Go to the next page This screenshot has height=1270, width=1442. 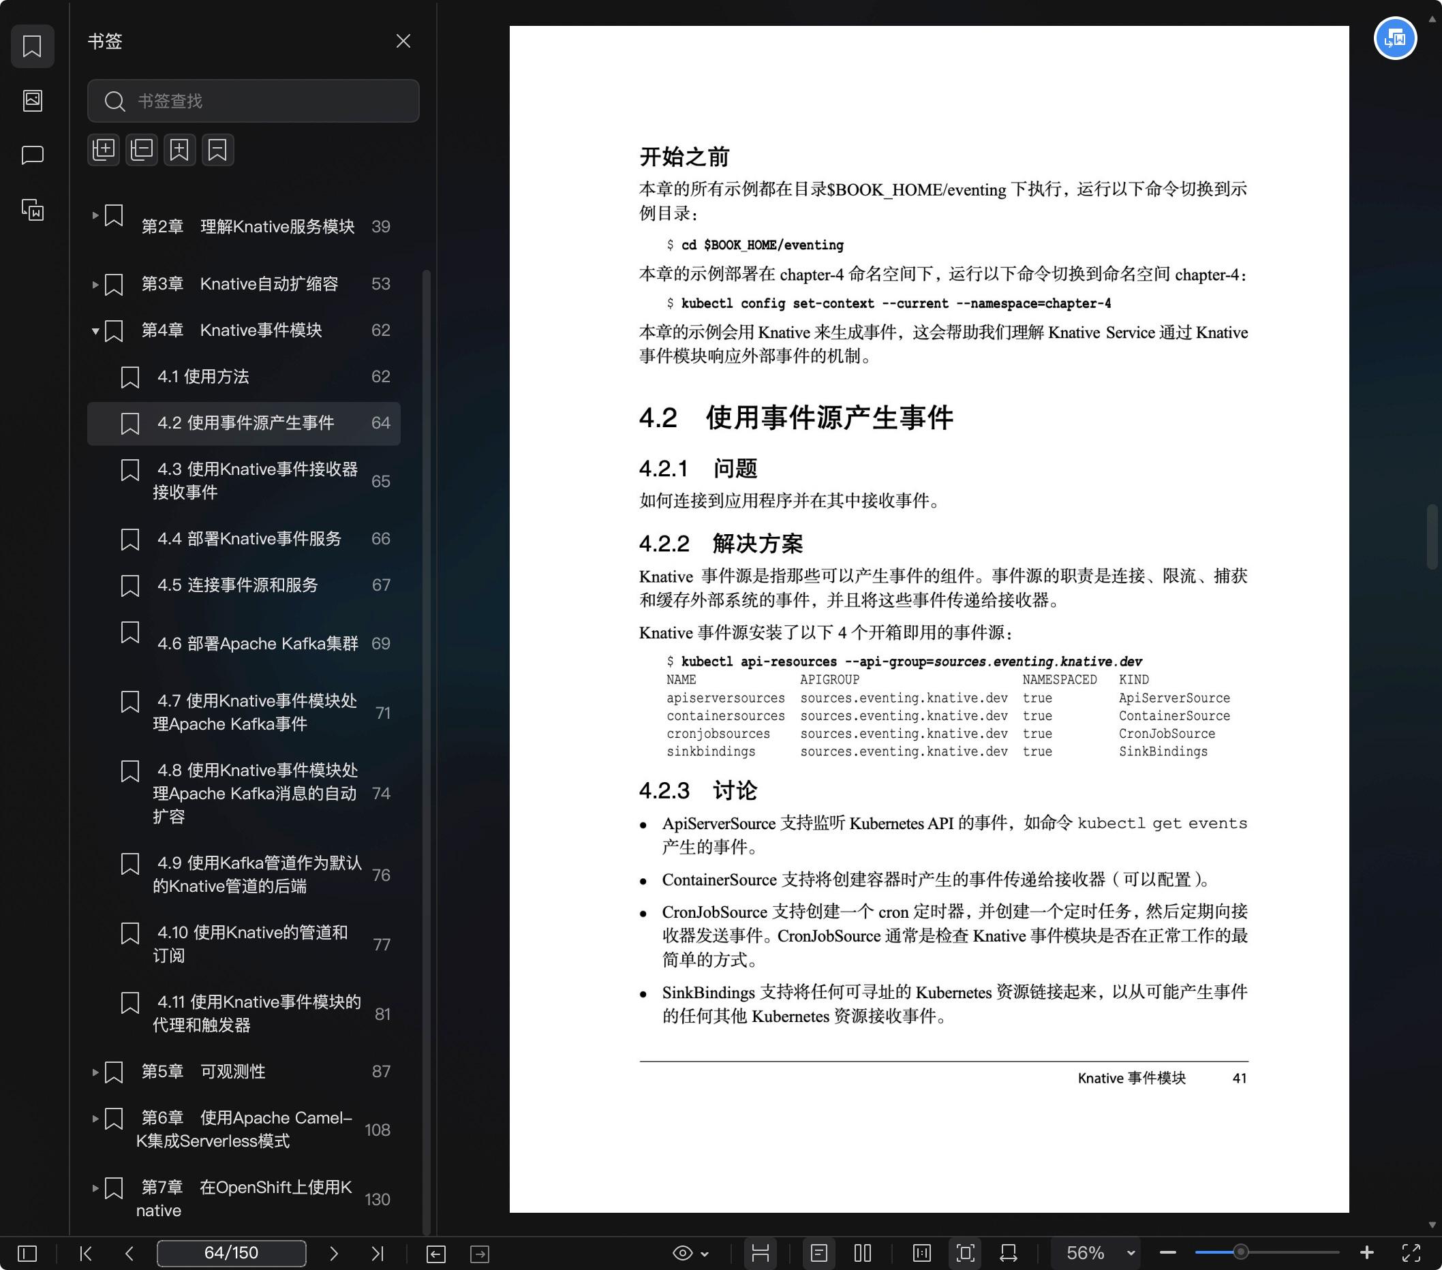coord(334,1253)
